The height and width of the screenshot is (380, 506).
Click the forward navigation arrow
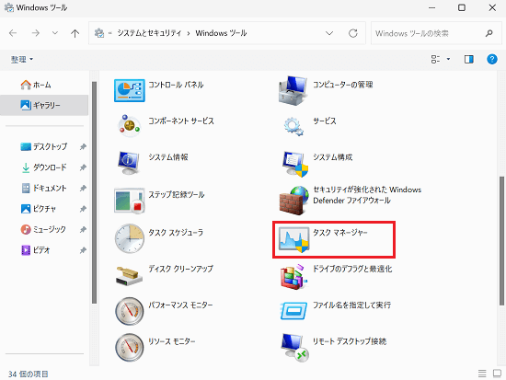[36, 33]
